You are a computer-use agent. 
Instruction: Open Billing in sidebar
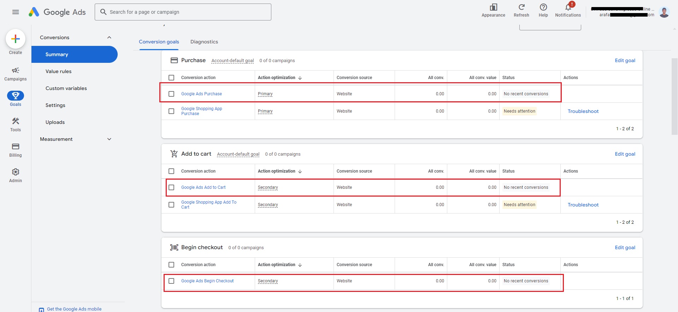16,150
